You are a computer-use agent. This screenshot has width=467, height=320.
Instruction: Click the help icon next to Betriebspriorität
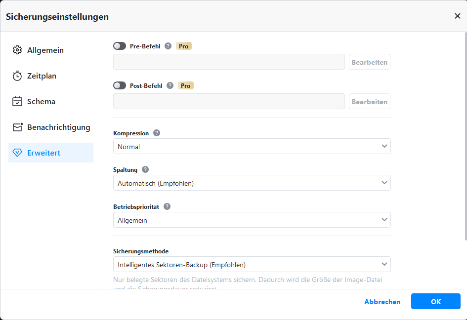point(167,206)
